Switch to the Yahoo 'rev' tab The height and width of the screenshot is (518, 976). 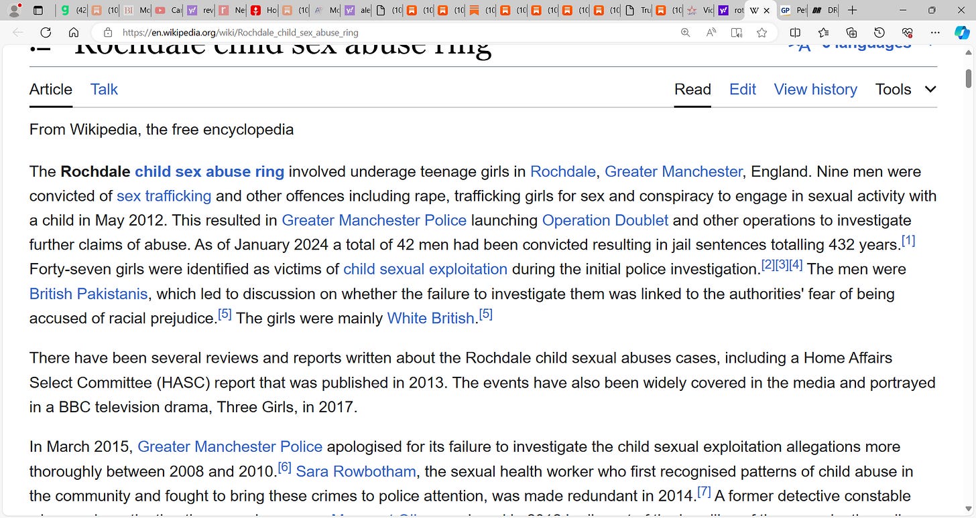200,10
